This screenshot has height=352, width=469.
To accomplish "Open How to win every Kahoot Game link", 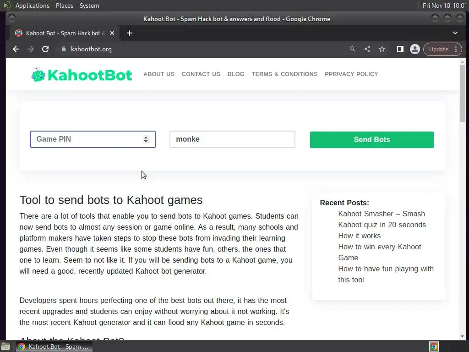I will (x=380, y=252).
